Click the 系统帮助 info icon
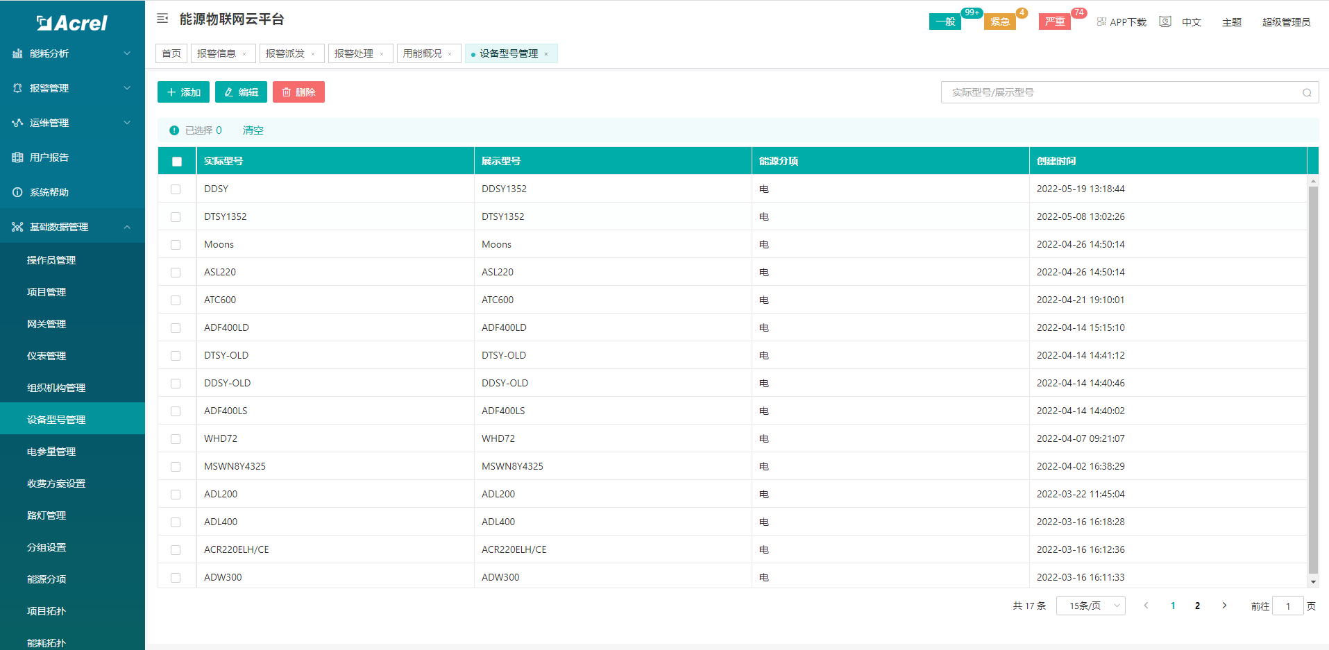1329x650 pixels. tap(17, 192)
